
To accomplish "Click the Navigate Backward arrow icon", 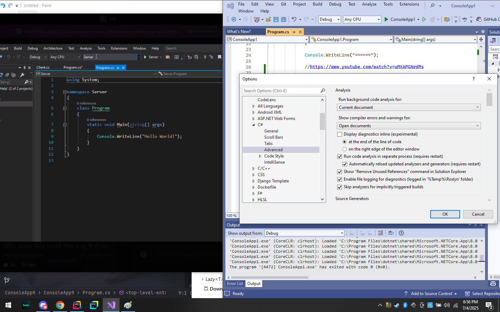I will tap(234, 19).
